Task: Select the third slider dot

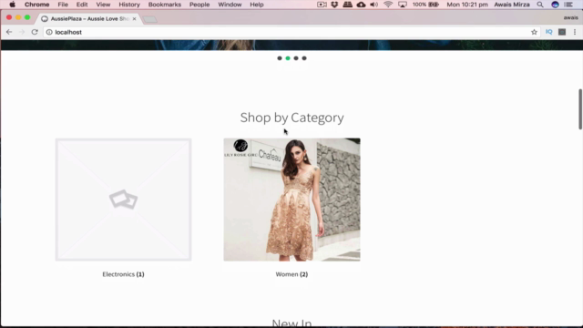Action: (296, 58)
